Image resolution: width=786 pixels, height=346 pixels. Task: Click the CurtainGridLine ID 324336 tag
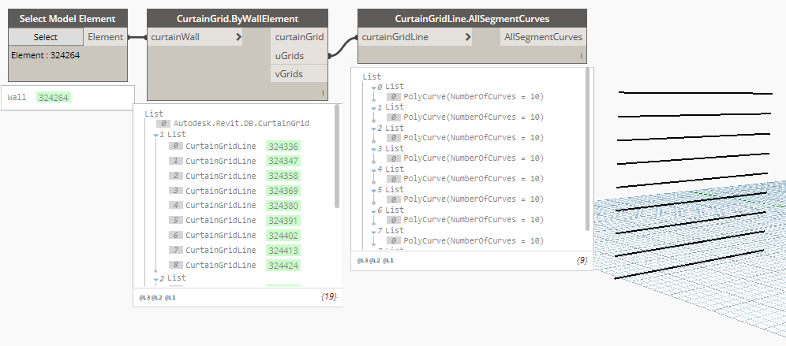click(283, 147)
